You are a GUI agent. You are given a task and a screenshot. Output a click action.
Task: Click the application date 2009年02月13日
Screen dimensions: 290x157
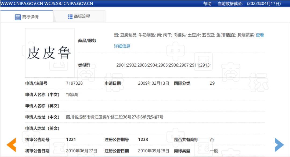click(x=153, y=83)
